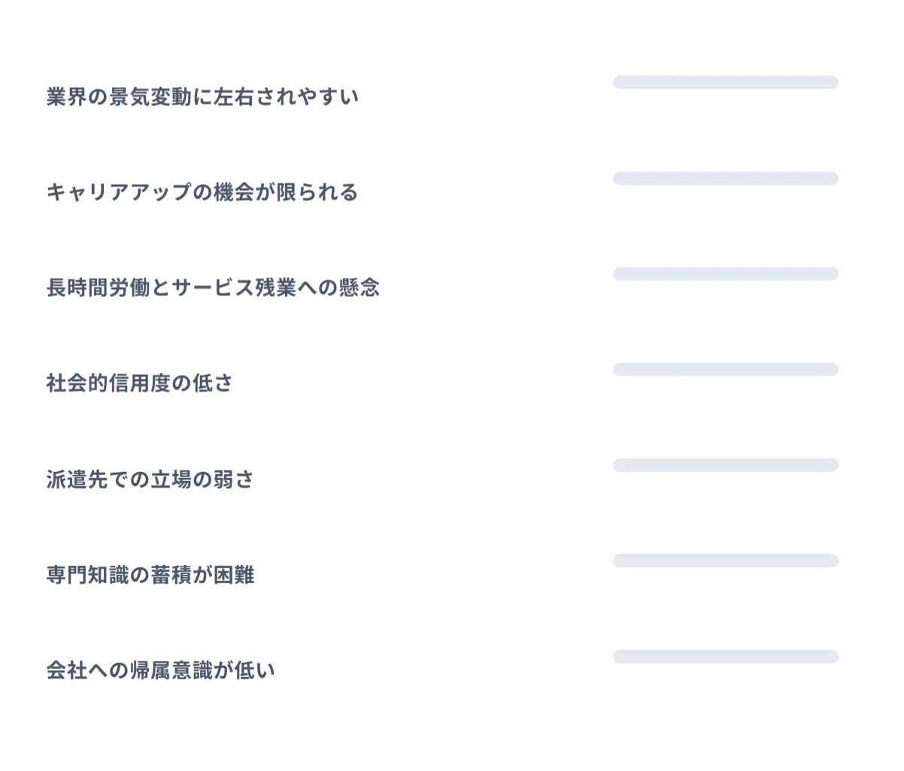Image resolution: width=904 pixels, height=771 pixels.
Task: Select the label 業界の景気変動に左右されやすい
Action: tap(202, 97)
